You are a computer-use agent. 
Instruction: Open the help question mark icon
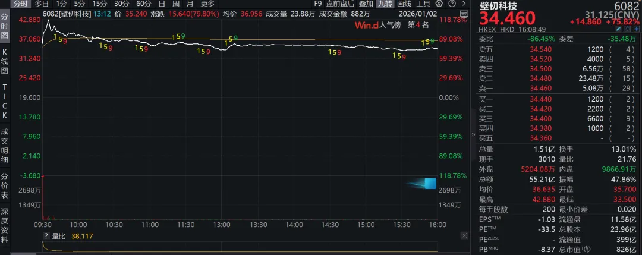tap(452, 4)
